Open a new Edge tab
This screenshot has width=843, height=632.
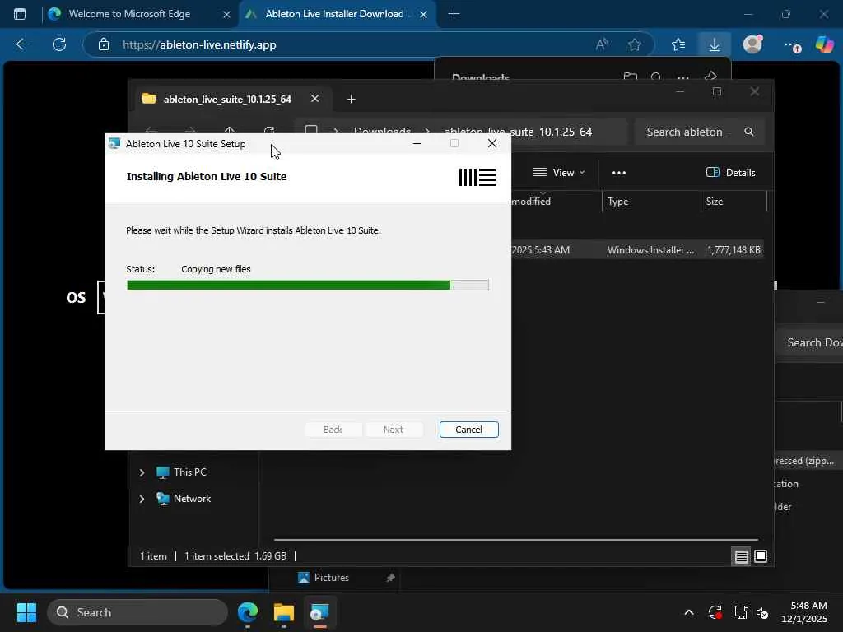coord(454,14)
